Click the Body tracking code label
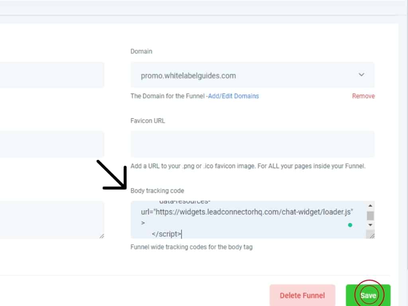This screenshot has width=408, height=306. coord(157,191)
